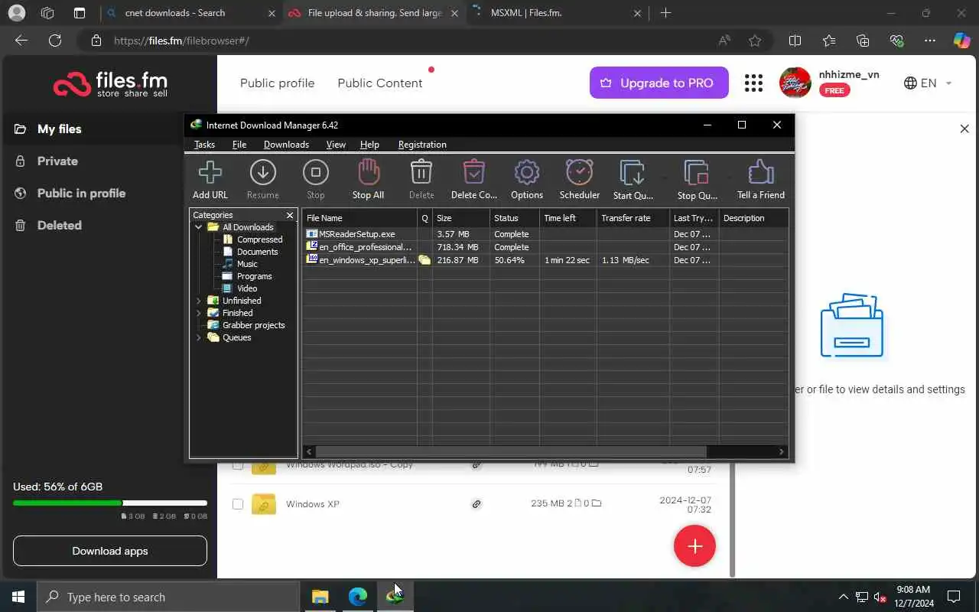Select the Music category
This screenshot has height=612, width=979.
[247, 264]
